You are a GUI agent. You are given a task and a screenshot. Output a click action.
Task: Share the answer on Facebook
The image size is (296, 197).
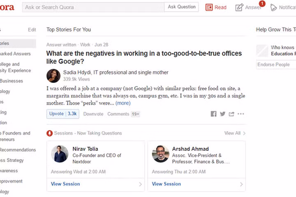click(213, 114)
